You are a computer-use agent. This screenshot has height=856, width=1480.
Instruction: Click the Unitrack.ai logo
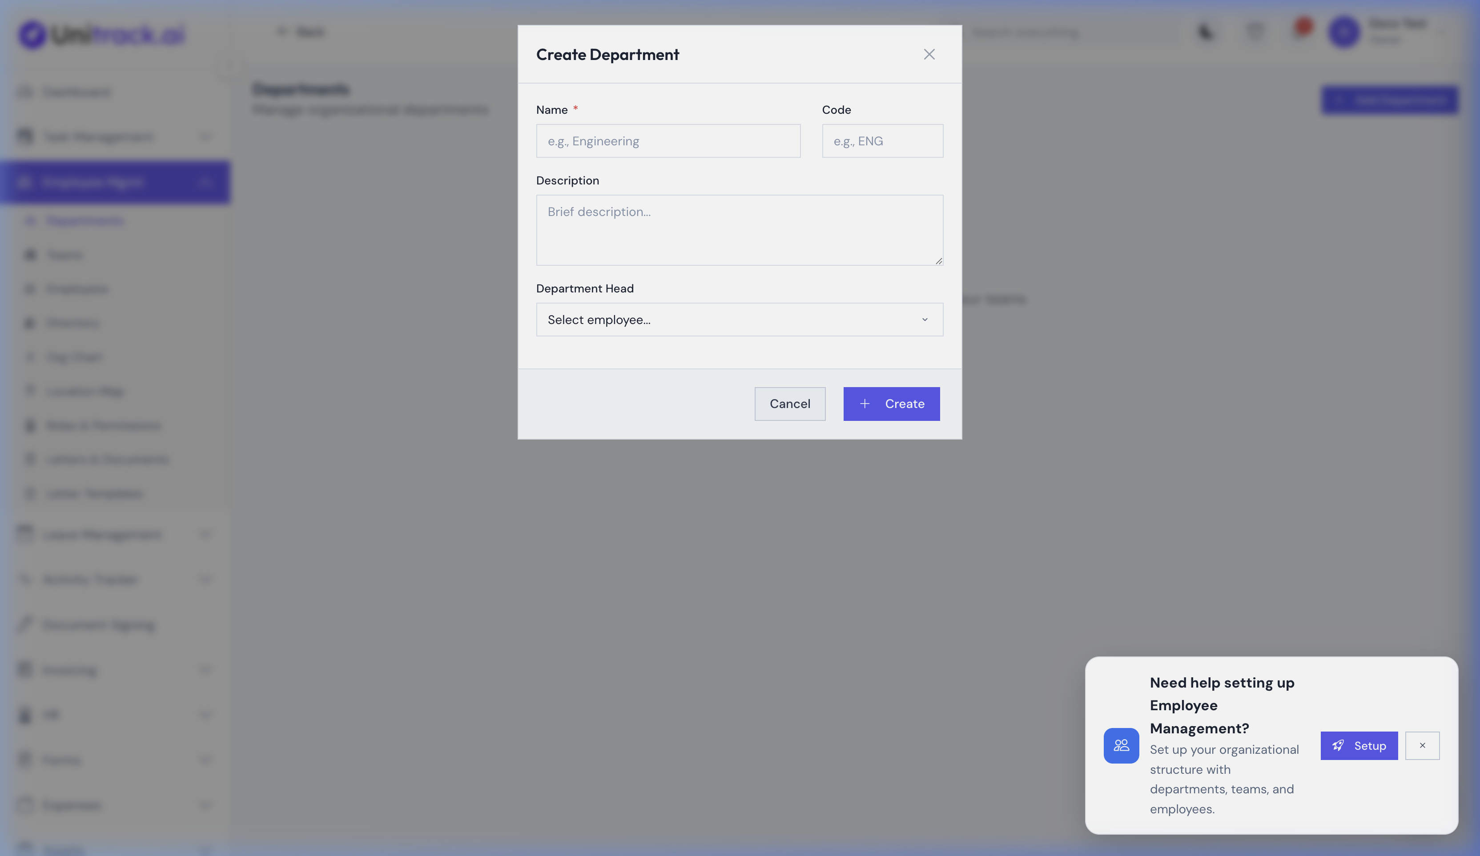coord(100,33)
